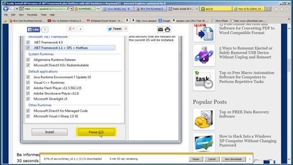293x165 pixels.
Task: Click the page vertical scrollbar down arrow
Action: (289, 159)
